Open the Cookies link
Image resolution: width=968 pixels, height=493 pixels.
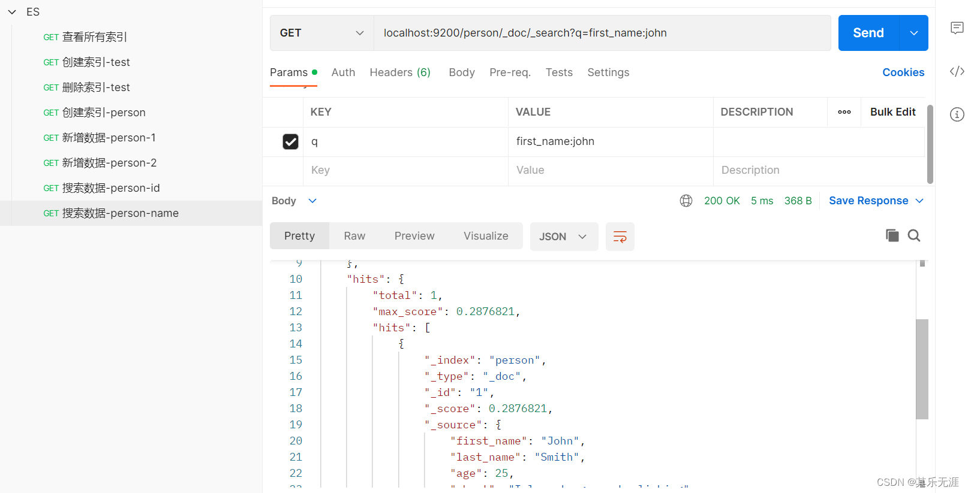(x=903, y=72)
